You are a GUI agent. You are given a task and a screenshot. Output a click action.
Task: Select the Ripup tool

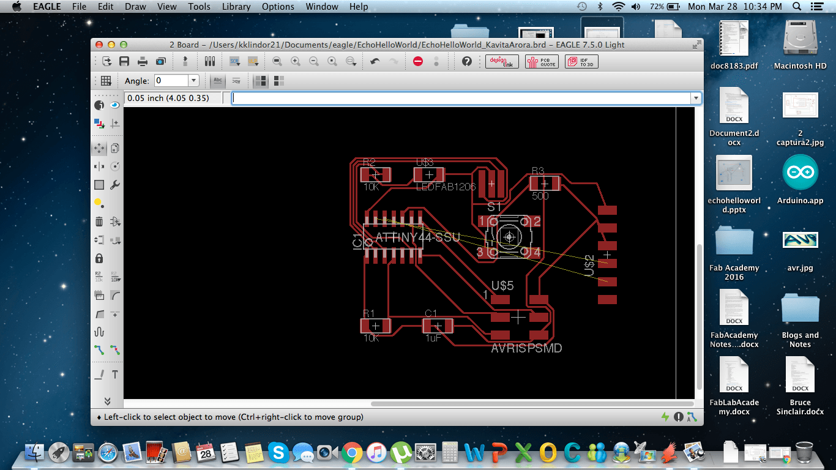(114, 350)
